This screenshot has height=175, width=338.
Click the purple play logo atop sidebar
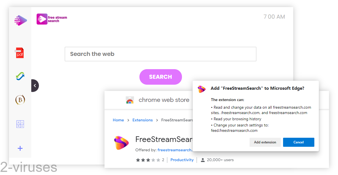coord(21,20)
